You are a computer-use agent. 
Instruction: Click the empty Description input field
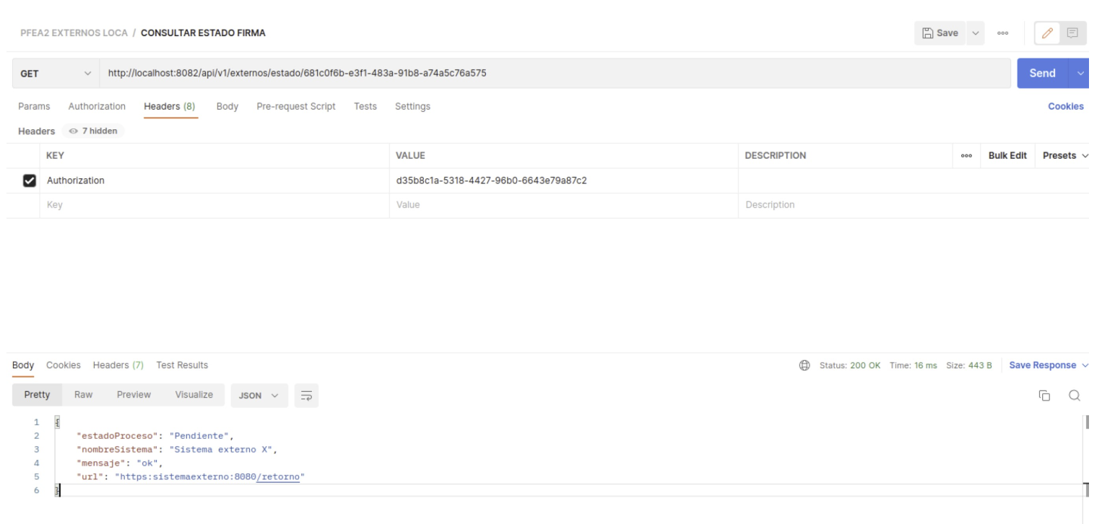[x=913, y=205]
